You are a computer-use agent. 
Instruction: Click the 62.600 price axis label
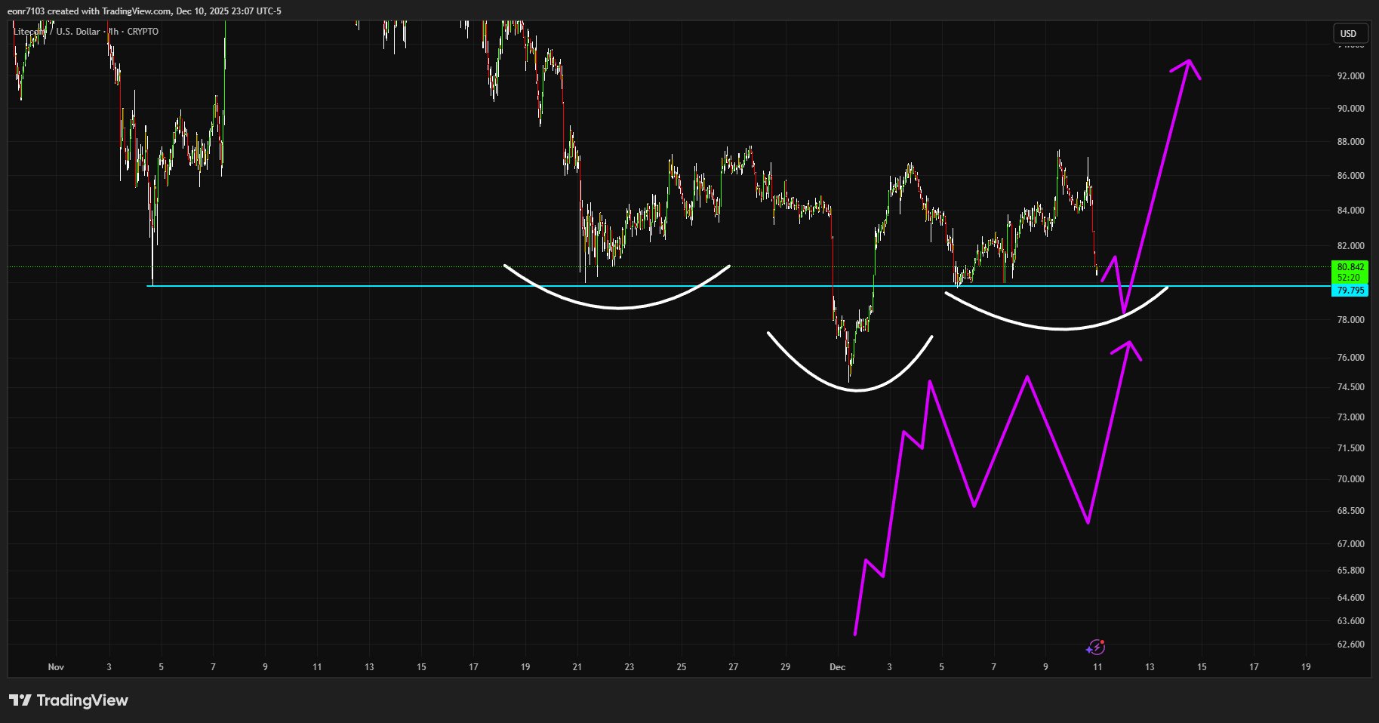[x=1350, y=645]
